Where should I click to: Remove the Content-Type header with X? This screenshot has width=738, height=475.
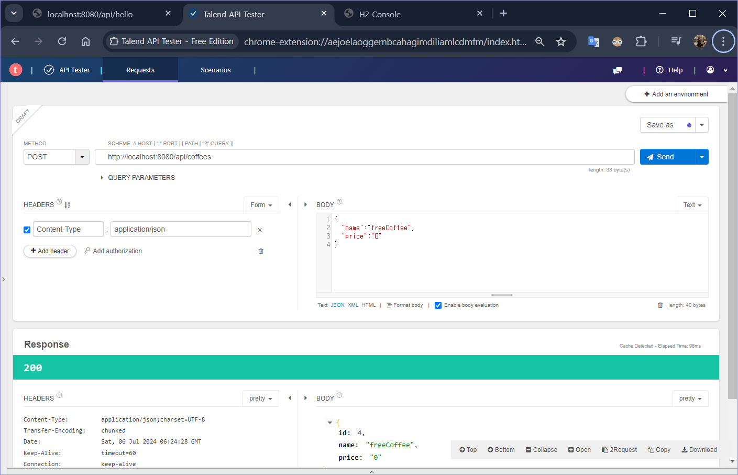coord(260,230)
